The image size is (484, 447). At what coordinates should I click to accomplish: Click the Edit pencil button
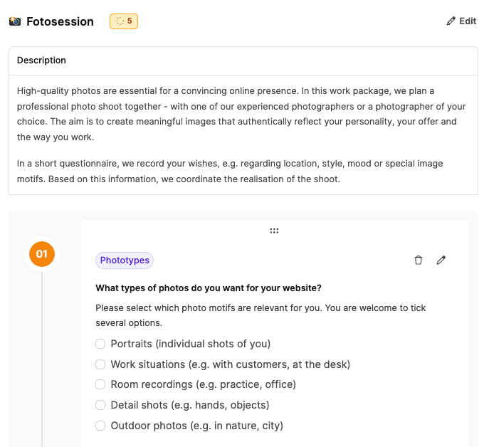click(x=461, y=21)
